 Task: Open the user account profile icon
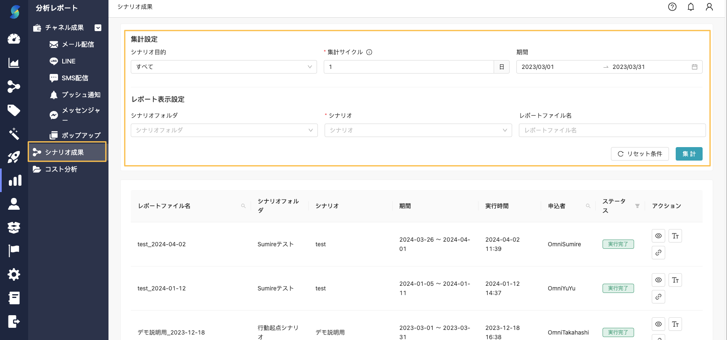(709, 7)
